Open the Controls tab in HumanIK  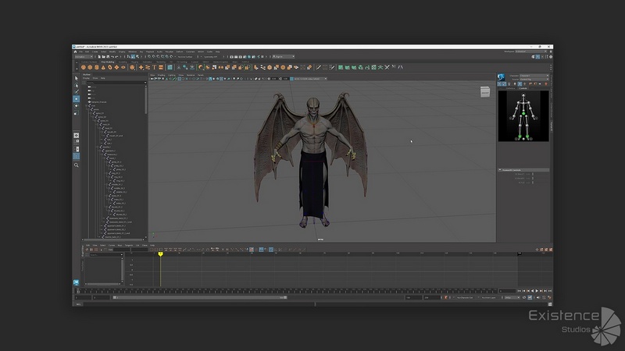coord(524,87)
